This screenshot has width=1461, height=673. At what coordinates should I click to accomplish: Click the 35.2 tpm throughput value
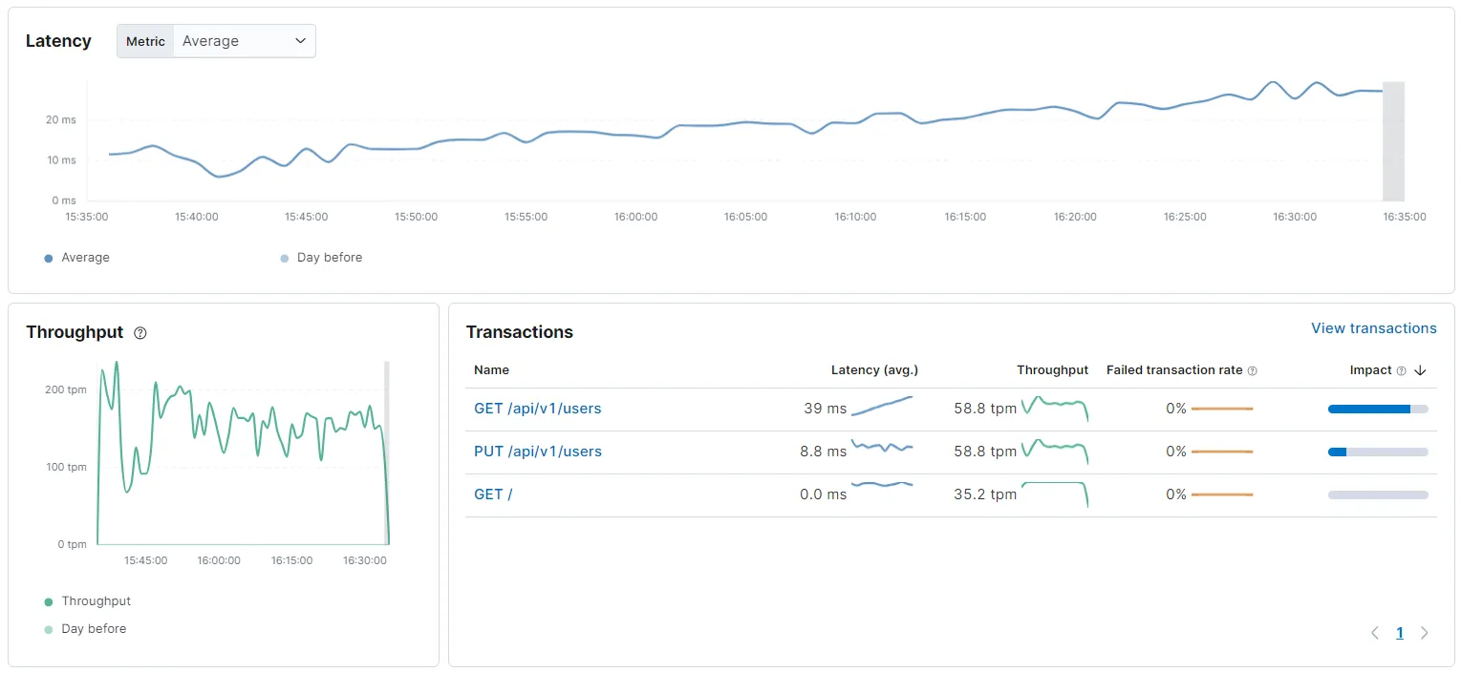(985, 494)
